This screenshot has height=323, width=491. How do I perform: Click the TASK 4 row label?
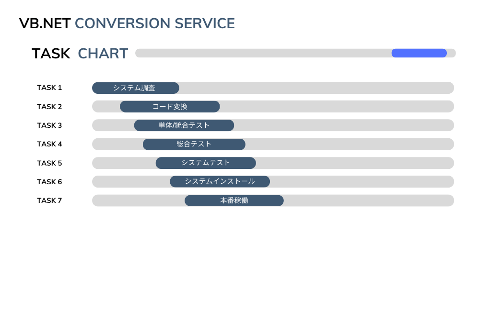[x=49, y=144]
